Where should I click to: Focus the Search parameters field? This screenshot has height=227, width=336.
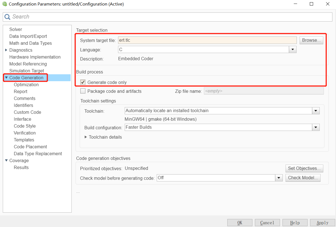click(167, 17)
